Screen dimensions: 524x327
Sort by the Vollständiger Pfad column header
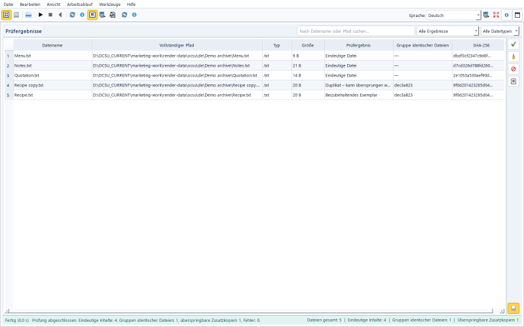[x=177, y=45]
